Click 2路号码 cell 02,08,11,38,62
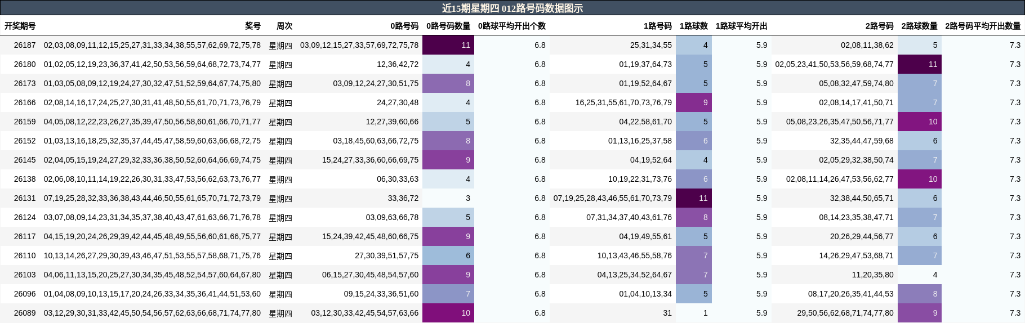1025x323 pixels. [x=867, y=45]
